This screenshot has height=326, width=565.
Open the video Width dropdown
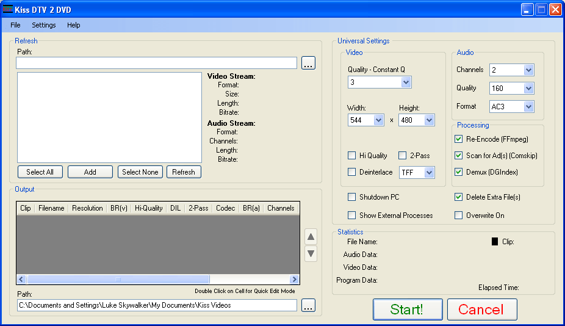378,120
